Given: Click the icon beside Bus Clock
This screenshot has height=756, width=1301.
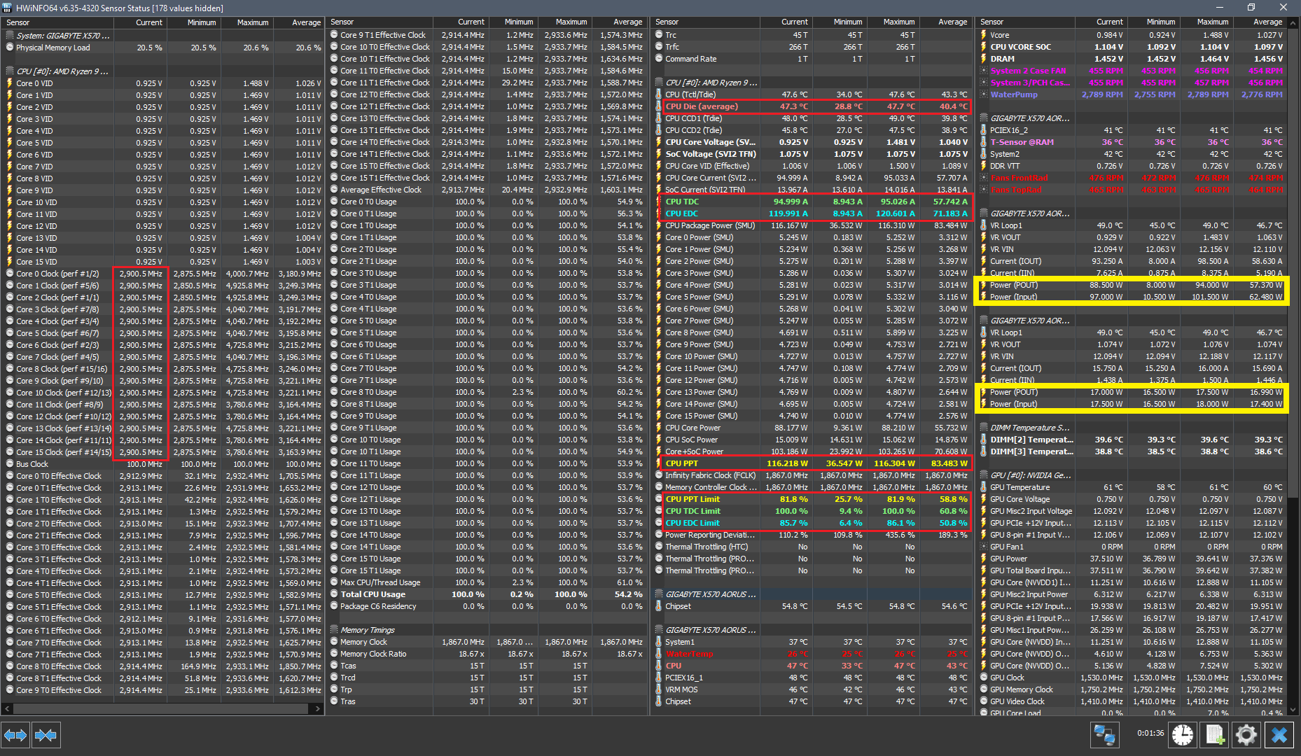Looking at the screenshot, I should (10, 464).
